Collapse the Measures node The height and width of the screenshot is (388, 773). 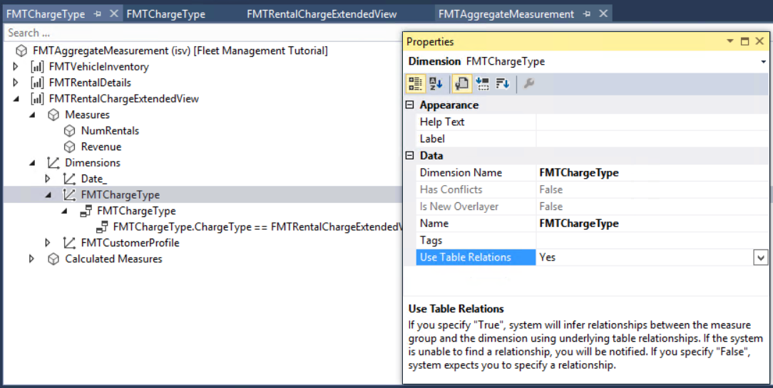pyautogui.click(x=33, y=115)
